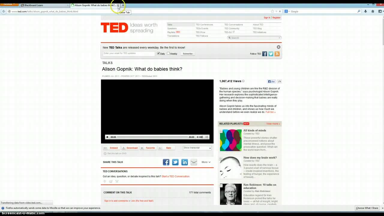Click the Sign In link
The height and width of the screenshot is (216, 384).
click(267, 18)
